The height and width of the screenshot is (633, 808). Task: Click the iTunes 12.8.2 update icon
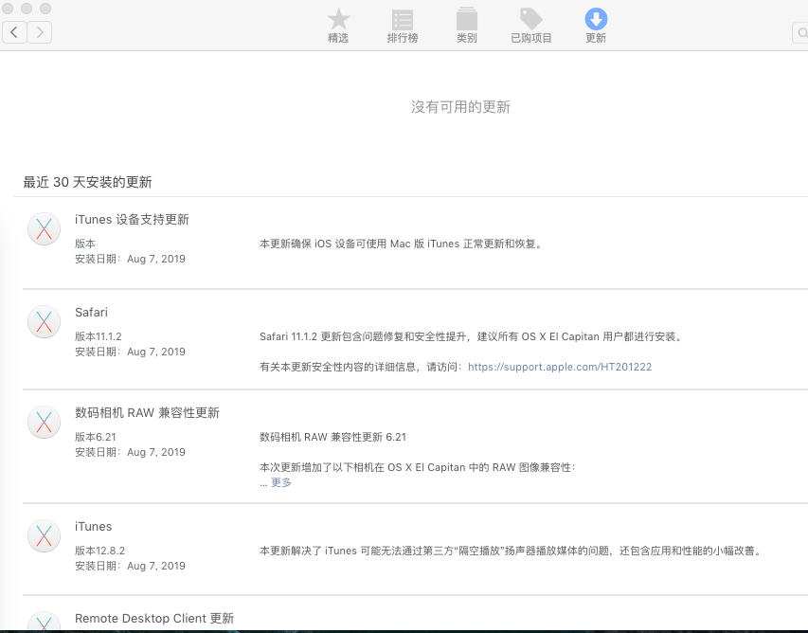(45, 536)
